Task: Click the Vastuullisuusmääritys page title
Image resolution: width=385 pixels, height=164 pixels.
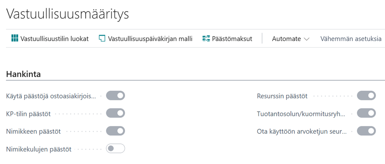Action: (x=67, y=14)
